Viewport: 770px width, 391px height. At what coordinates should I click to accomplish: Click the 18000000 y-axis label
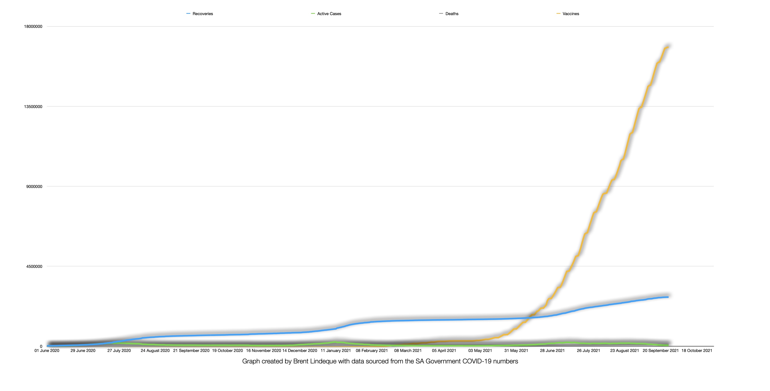33,27
